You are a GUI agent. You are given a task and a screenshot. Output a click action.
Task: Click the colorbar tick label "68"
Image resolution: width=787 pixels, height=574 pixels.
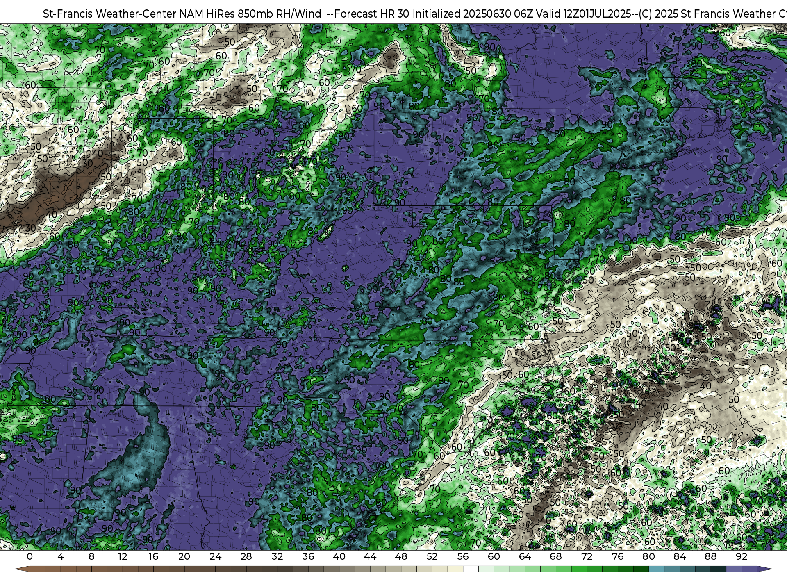[x=556, y=557]
